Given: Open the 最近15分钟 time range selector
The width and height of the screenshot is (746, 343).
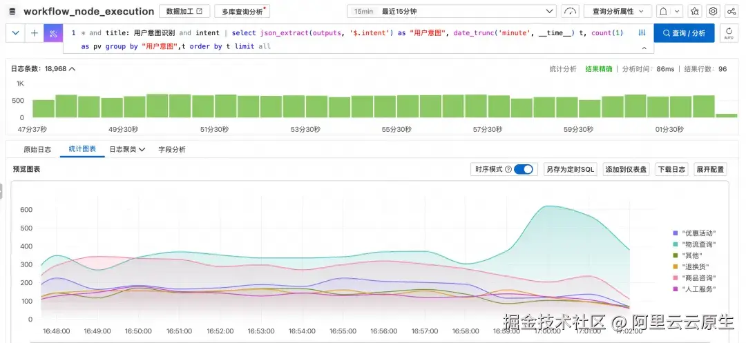Looking at the screenshot, I should 452,11.
